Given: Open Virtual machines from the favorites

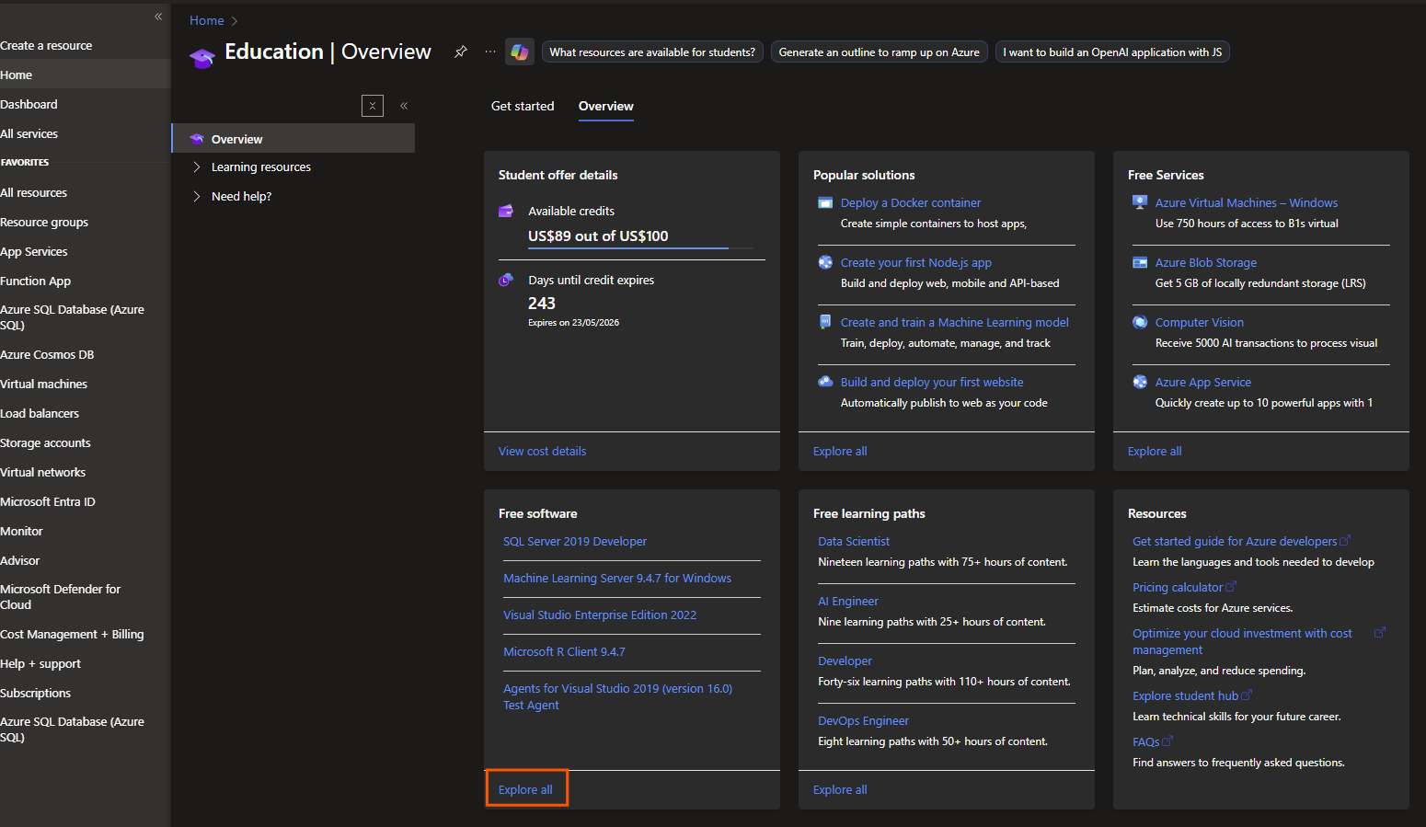Looking at the screenshot, I should pyautogui.click(x=44, y=384).
